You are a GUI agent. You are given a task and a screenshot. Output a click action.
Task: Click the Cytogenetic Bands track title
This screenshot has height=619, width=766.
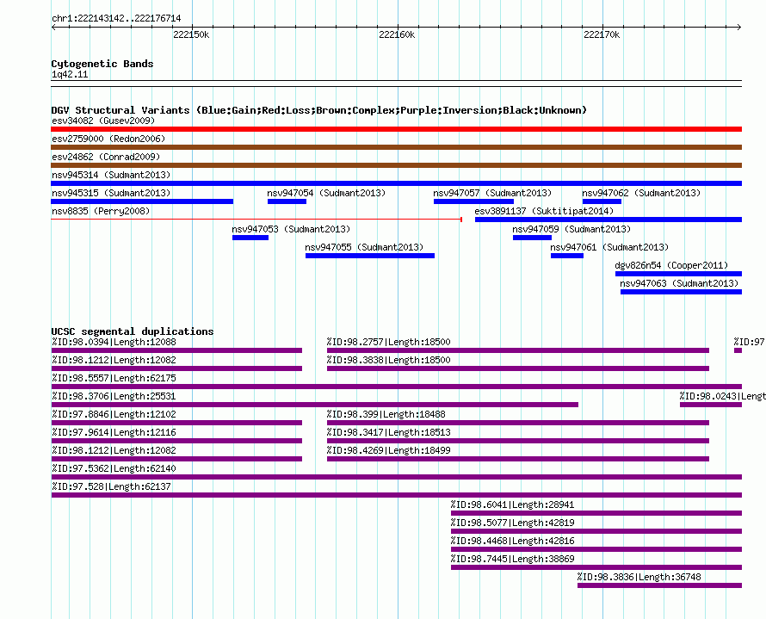click(102, 64)
